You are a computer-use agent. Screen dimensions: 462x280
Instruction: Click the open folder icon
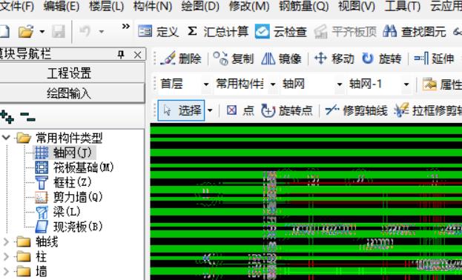(x=26, y=31)
